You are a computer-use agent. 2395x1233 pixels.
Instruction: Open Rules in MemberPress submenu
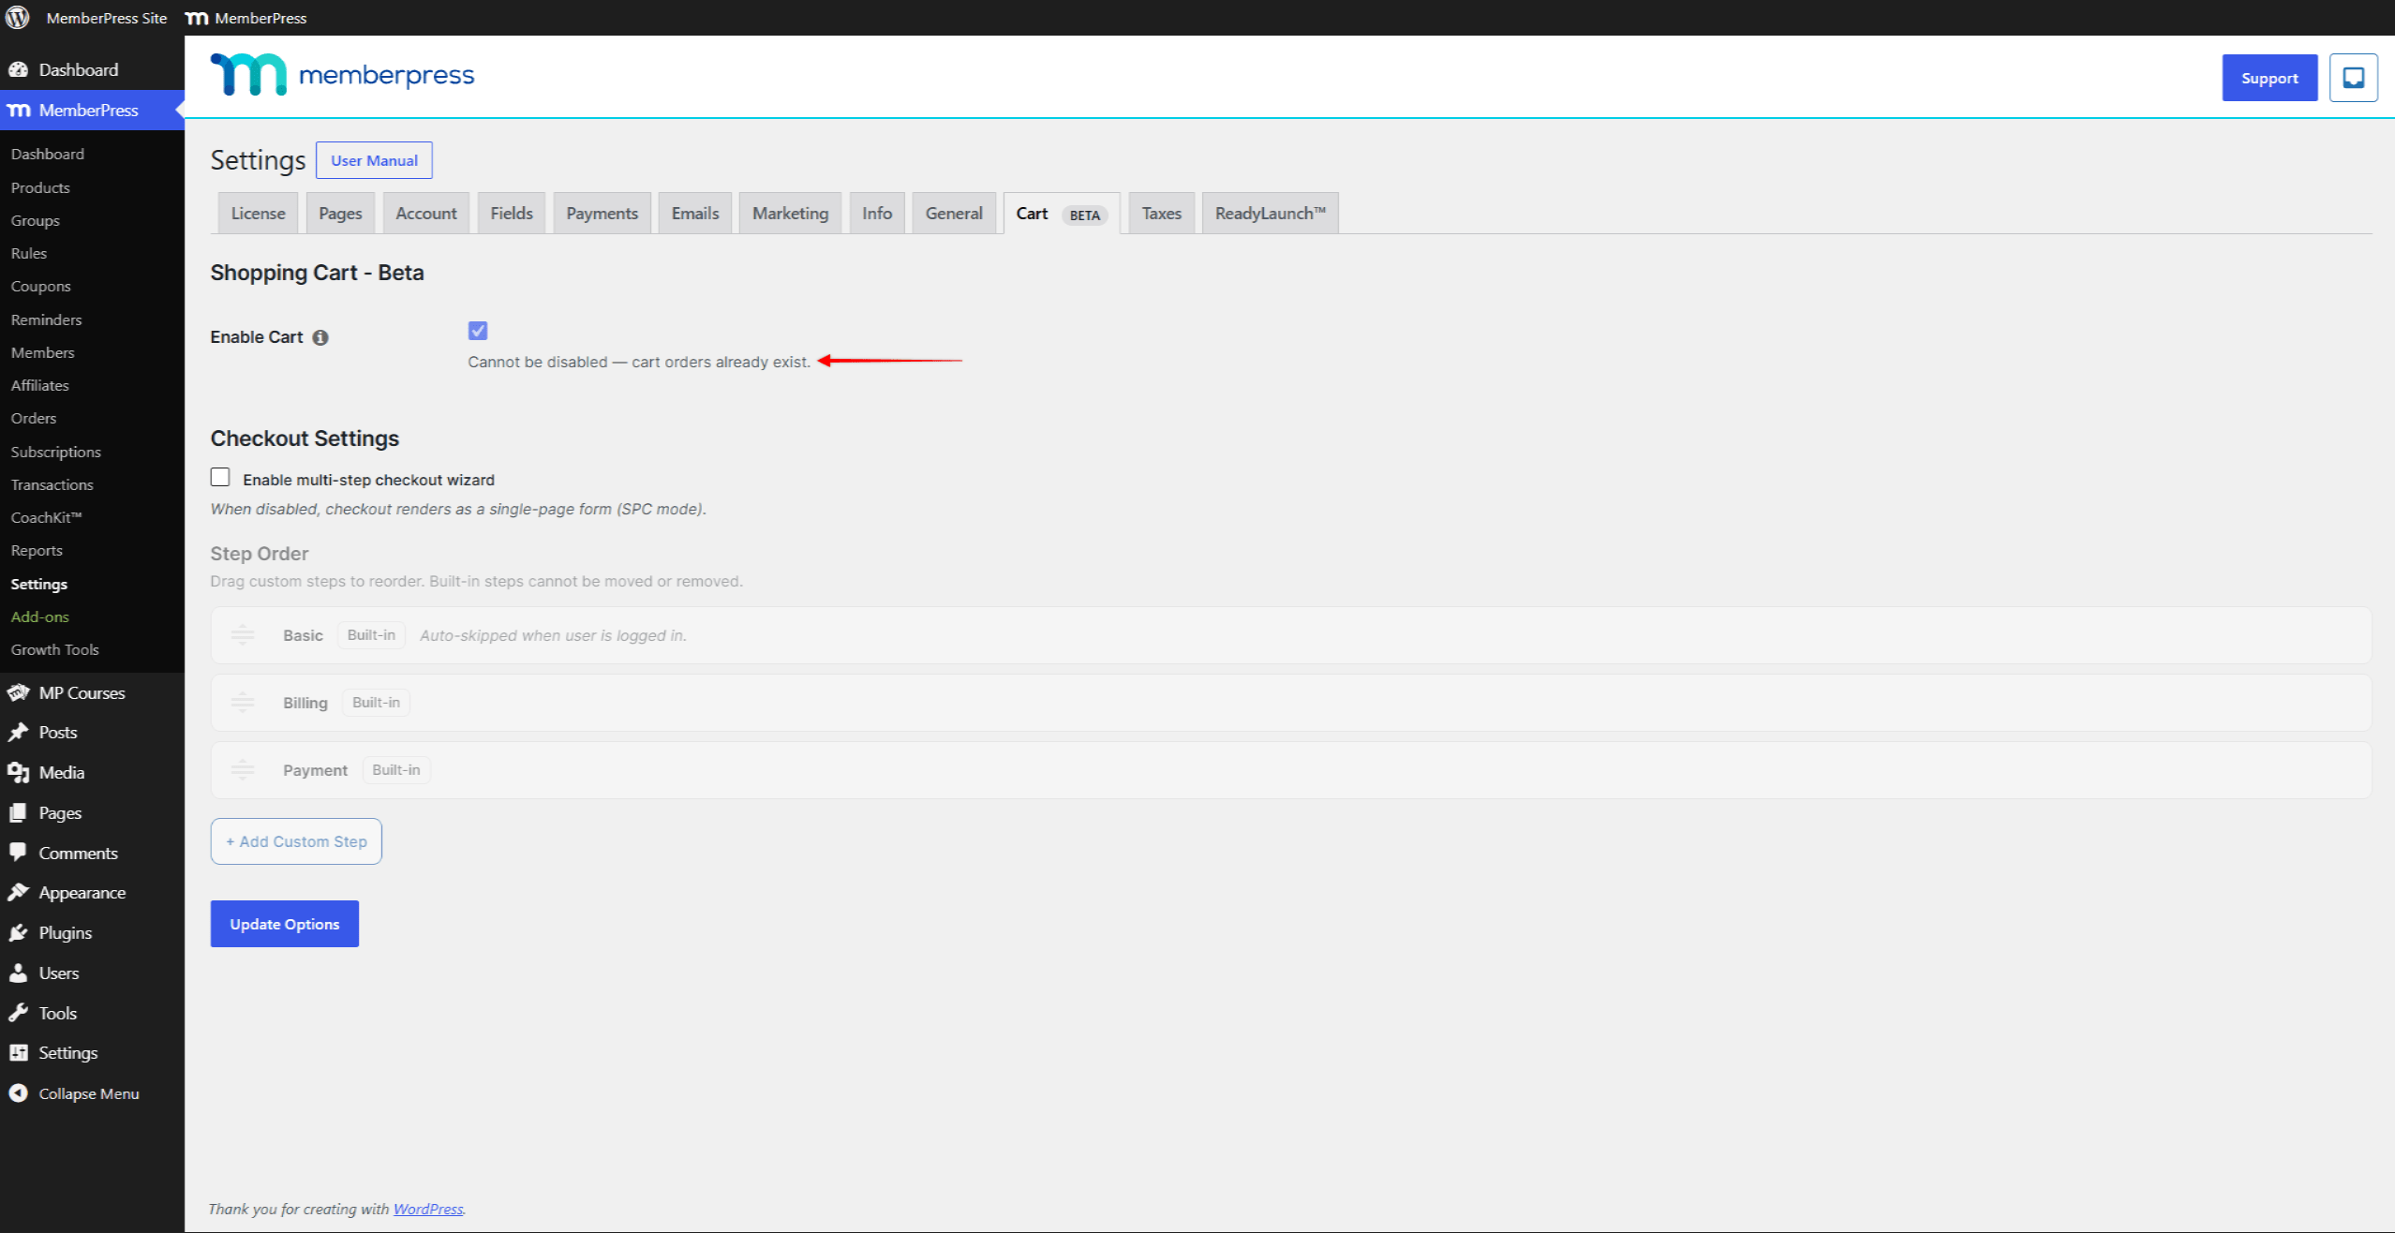tap(29, 253)
